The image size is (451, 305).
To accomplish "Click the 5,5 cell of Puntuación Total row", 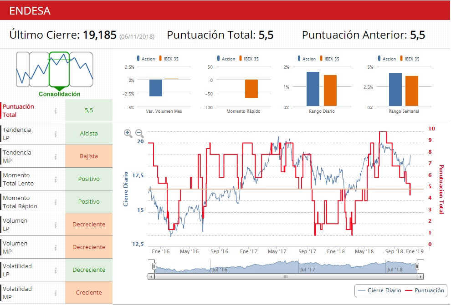I will [x=89, y=110].
